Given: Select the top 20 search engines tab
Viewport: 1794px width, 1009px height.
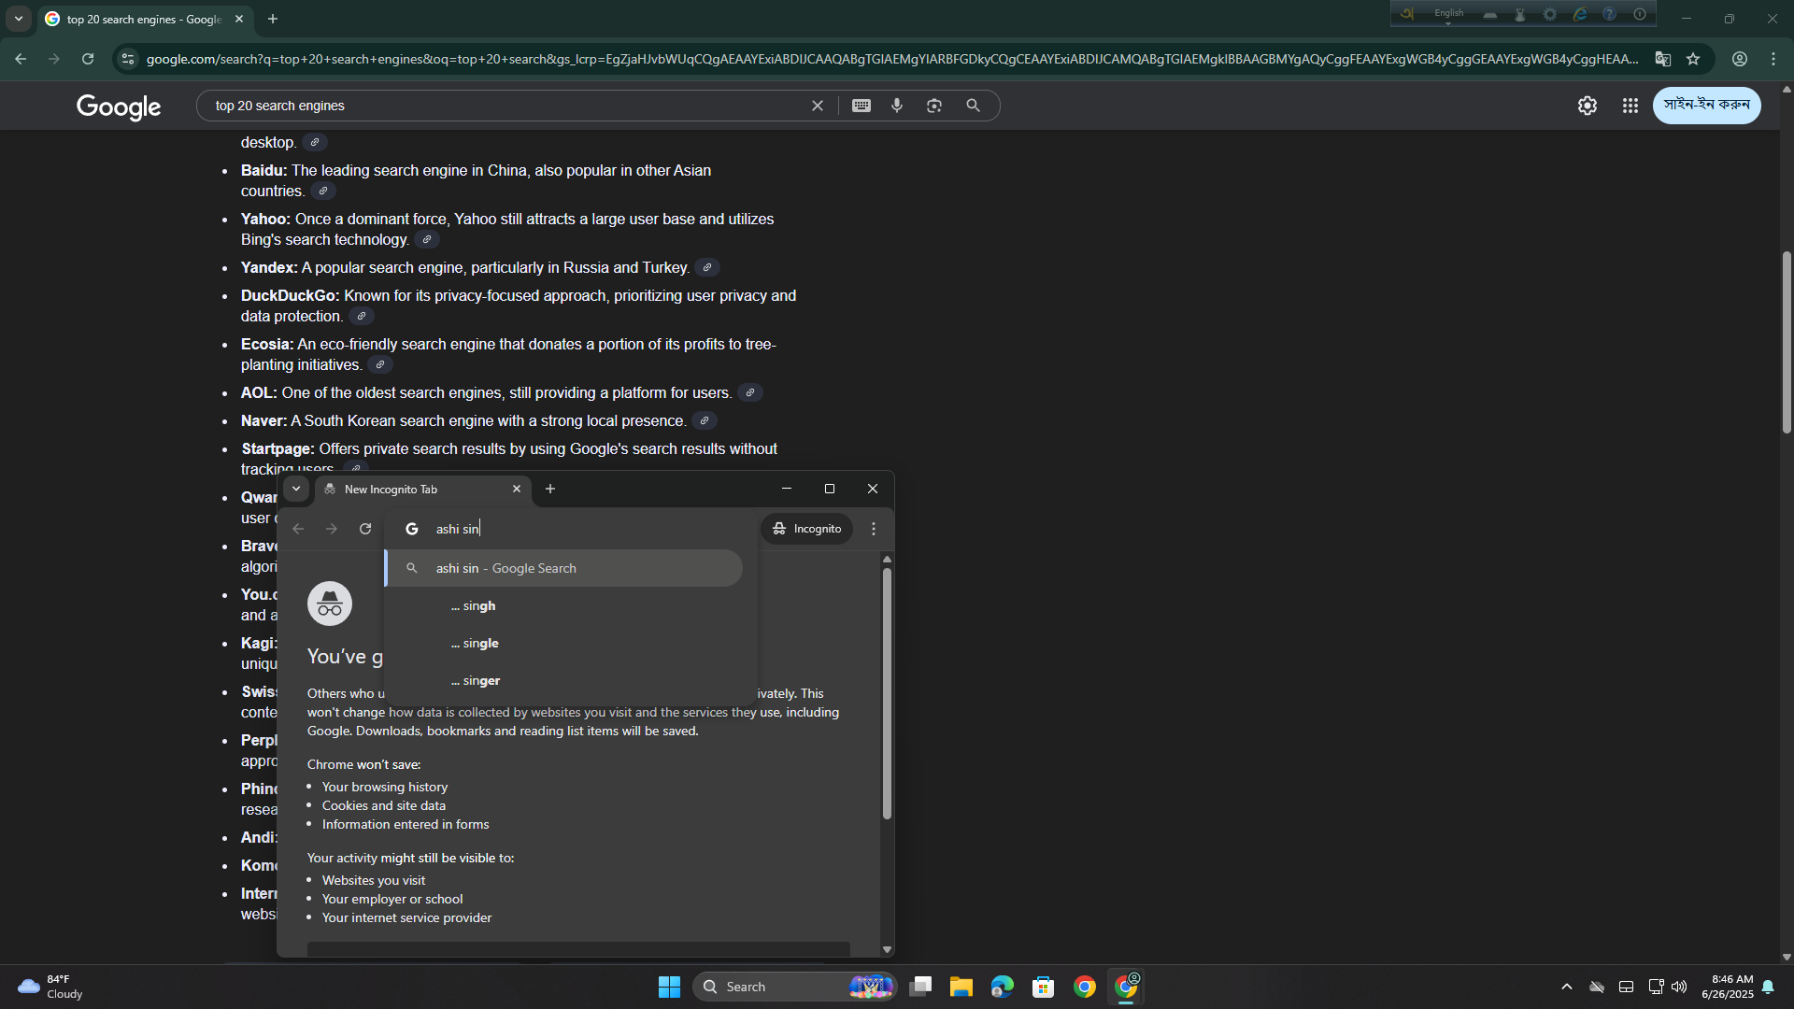Looking at the screenshot, I should click(145, 19).
